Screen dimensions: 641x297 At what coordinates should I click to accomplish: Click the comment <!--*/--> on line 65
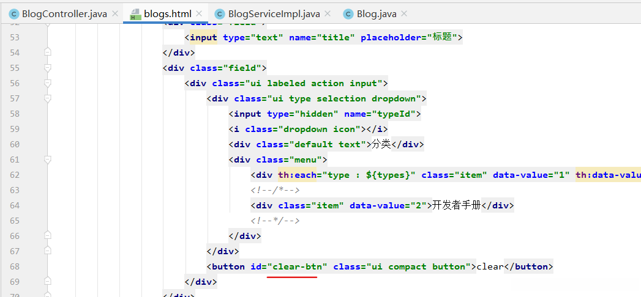pos(275,221)
